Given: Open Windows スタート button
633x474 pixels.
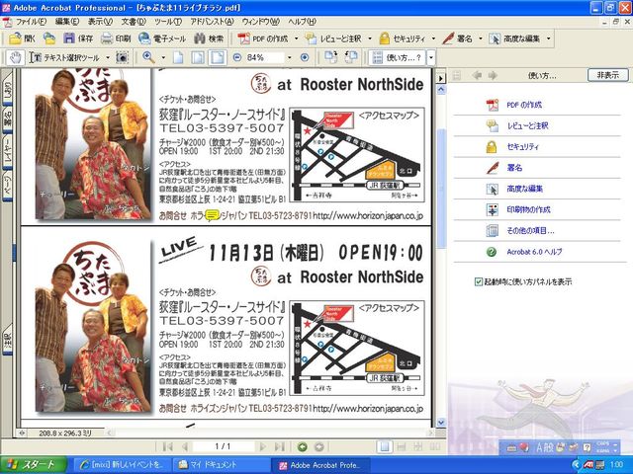Looking at the screenshot, I should 34,465.
